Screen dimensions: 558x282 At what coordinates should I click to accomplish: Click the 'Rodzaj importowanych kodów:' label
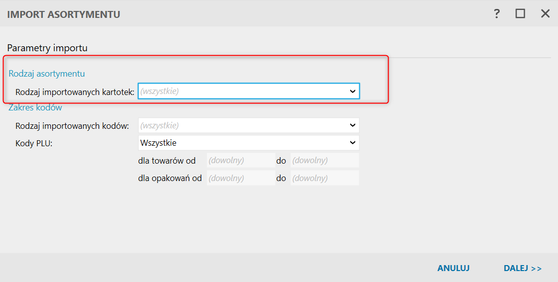(72, 126)
